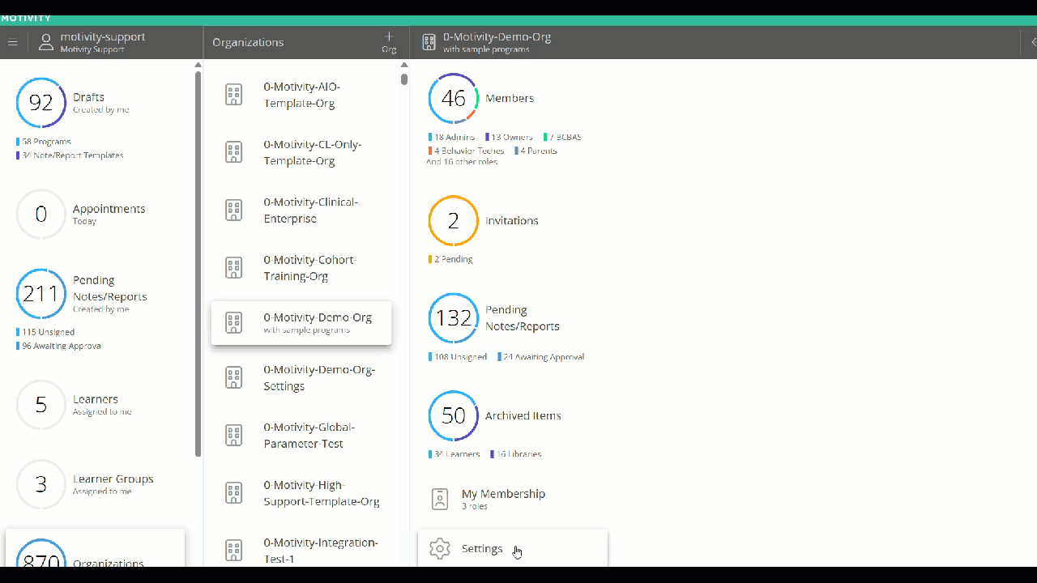
Task: Click '108 Unsigned' in org panel
Action: [x=458, y=357]
